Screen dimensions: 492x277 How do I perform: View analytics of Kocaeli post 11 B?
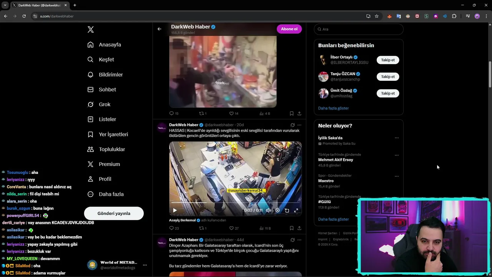click(x=265, y=228)
